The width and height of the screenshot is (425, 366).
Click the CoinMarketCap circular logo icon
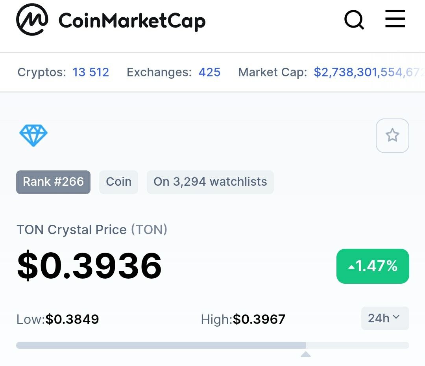pos(32,20)
